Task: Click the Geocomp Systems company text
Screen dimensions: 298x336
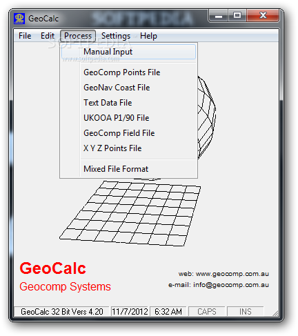Action: point(65,287)
